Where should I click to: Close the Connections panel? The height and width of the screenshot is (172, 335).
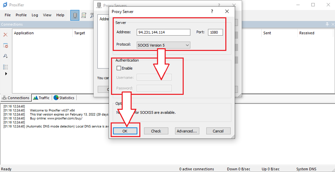(333, 24)
